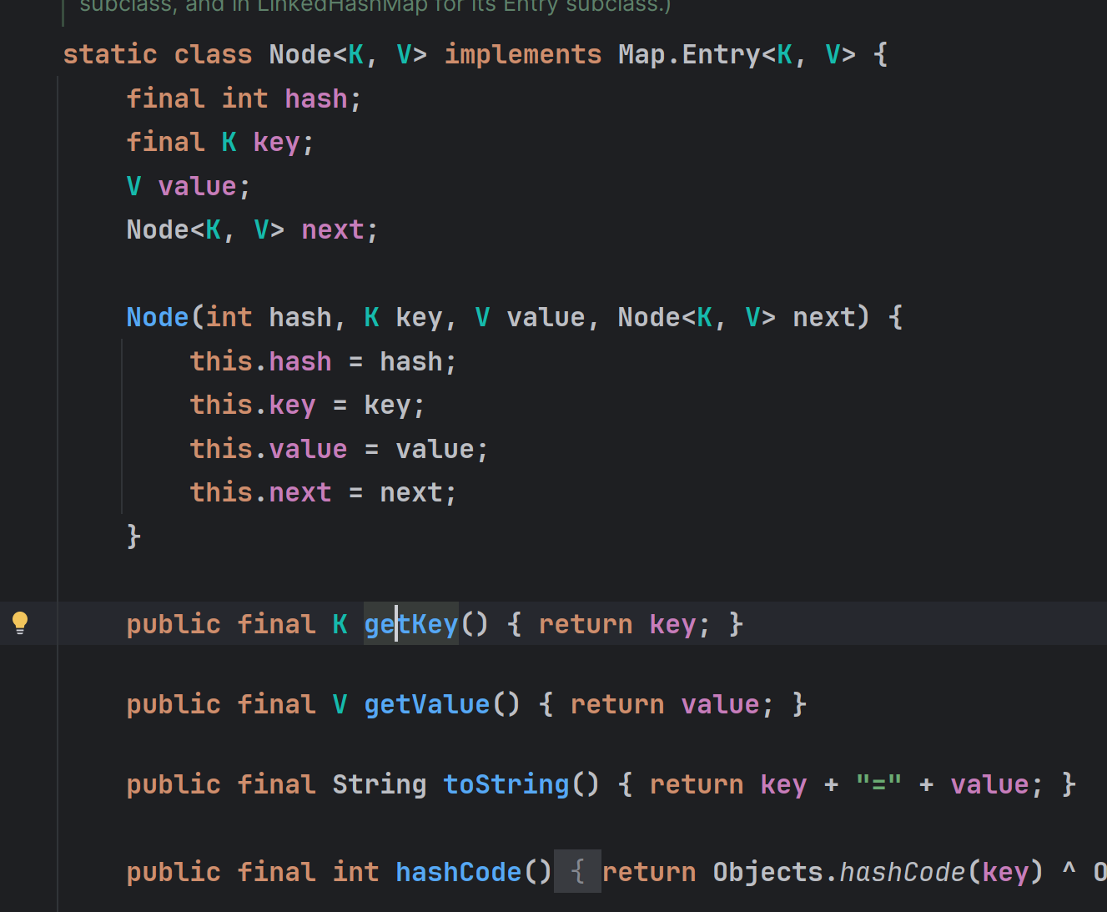Click the 'this.hash = hash;' statement
Viewport: 1107px width, 912px height.
tap(324, 361)
